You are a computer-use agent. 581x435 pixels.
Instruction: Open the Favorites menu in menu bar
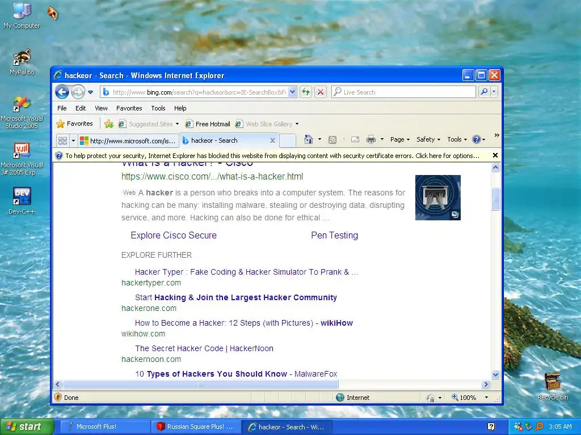point(129,108)
